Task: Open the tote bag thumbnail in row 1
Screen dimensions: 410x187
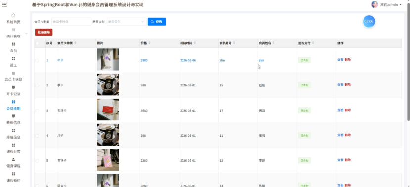Action: [x=108, y=60]
